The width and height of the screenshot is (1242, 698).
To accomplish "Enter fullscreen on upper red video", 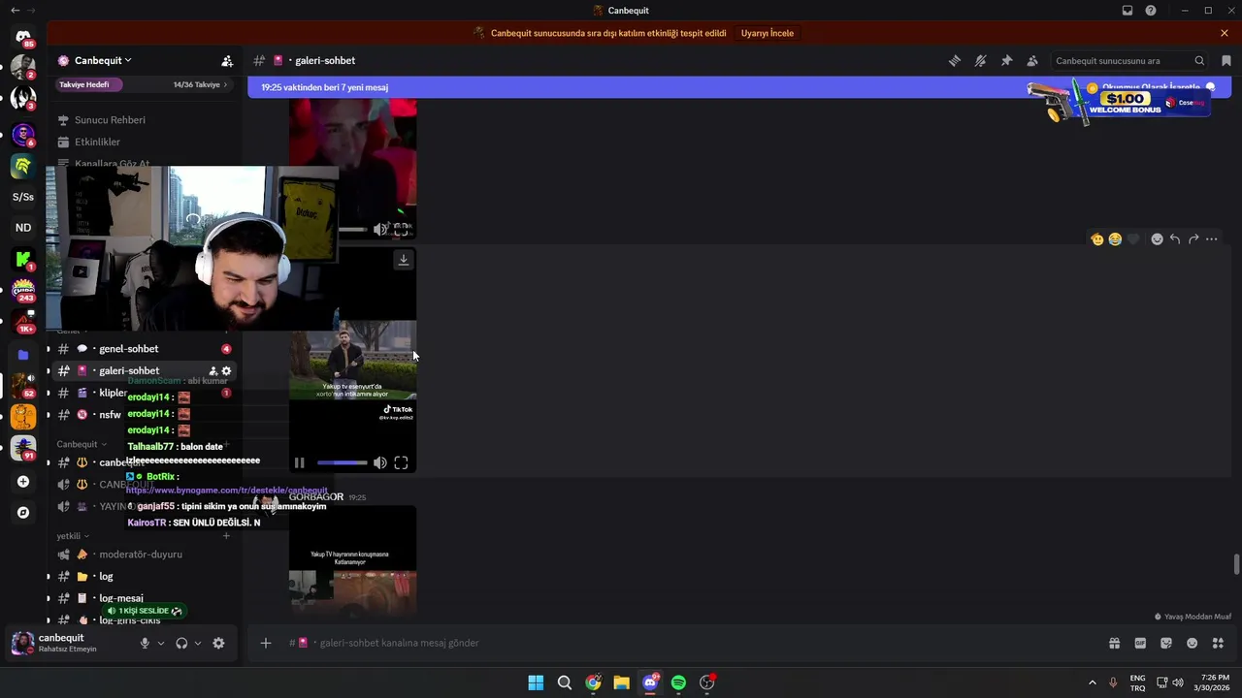I will coord(401,230).
